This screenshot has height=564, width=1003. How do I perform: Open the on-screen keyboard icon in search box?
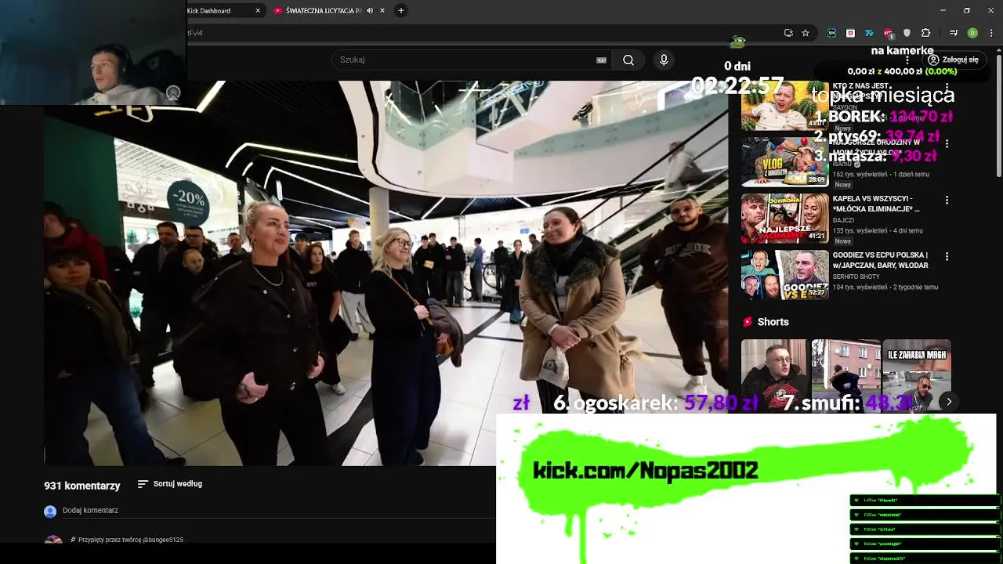(x=602, y=60)
